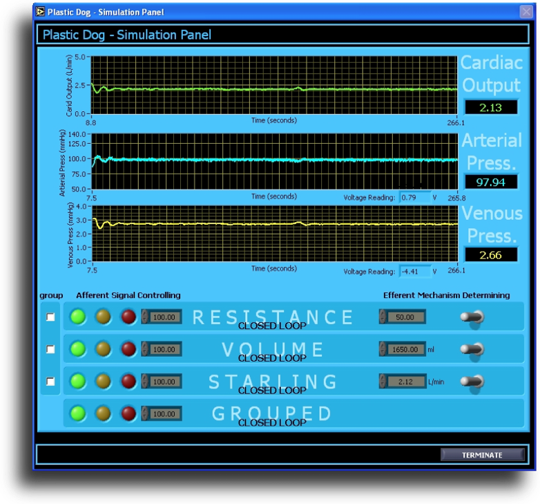Click the yellow LED in Volume row
This screenshot has height=504, width=540.
[103, 349]
